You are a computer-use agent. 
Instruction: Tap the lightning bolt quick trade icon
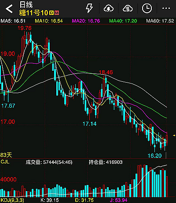(x=89, y=8)
